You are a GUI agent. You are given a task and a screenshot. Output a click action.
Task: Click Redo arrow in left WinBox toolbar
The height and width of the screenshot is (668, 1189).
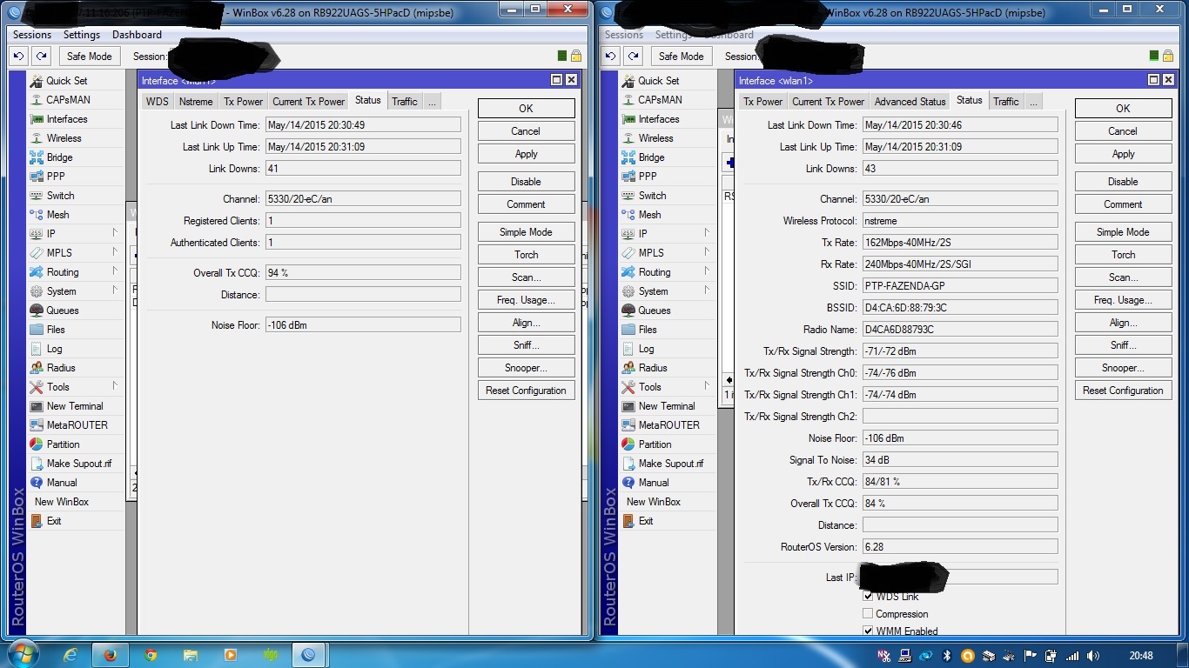(41, 56)
